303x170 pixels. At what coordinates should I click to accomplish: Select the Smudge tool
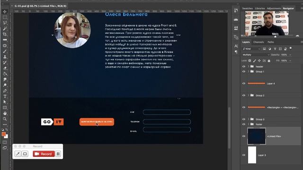5,79
